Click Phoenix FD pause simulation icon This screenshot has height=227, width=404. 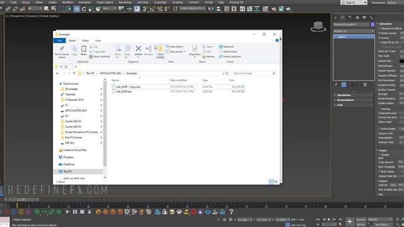pos(74,212)
